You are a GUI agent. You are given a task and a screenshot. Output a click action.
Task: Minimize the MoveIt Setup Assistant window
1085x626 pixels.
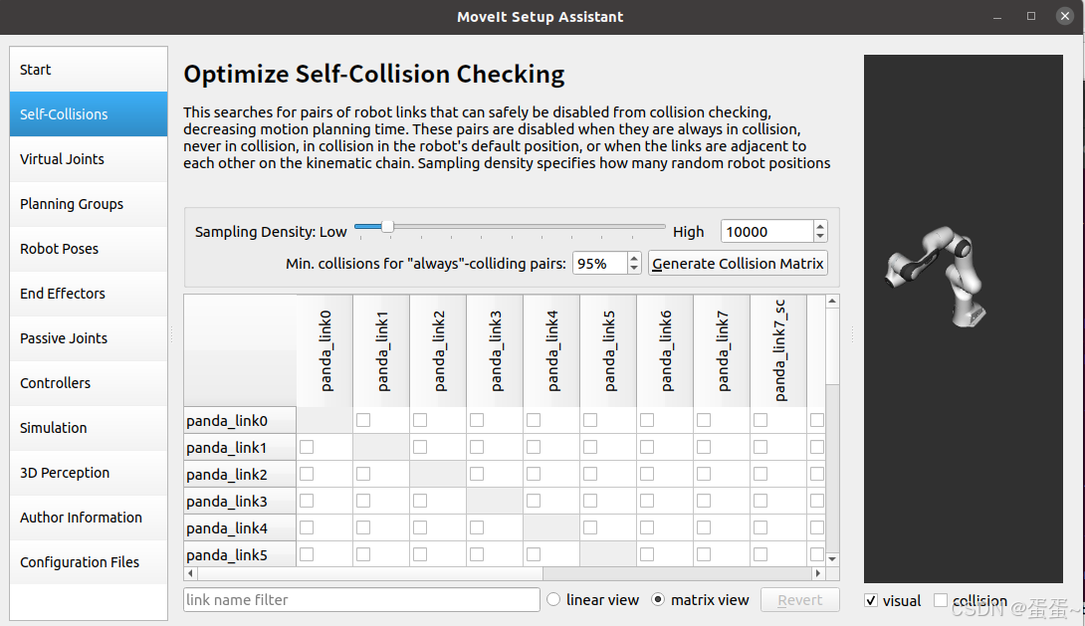997,17
